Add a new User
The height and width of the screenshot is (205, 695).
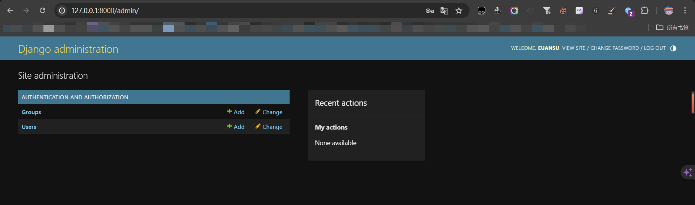236,127
